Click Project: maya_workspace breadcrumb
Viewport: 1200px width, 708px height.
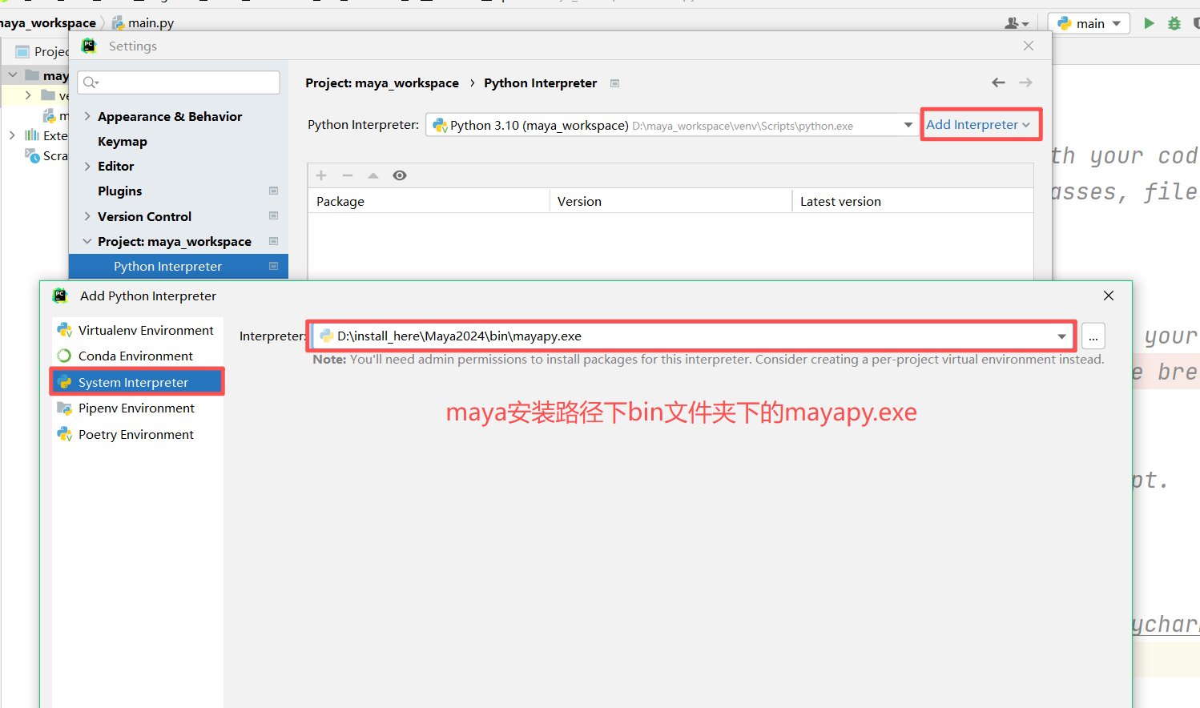(x=382, y=82)
